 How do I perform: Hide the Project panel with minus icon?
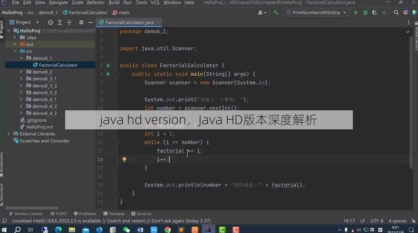pyautogui.click(x=90, y=22)
